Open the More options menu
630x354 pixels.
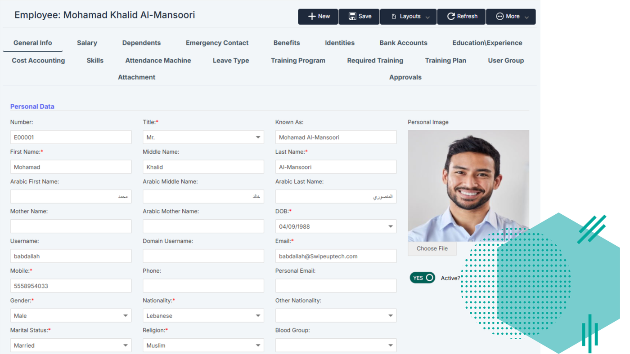pyautogui.click(x=511, y=17)
